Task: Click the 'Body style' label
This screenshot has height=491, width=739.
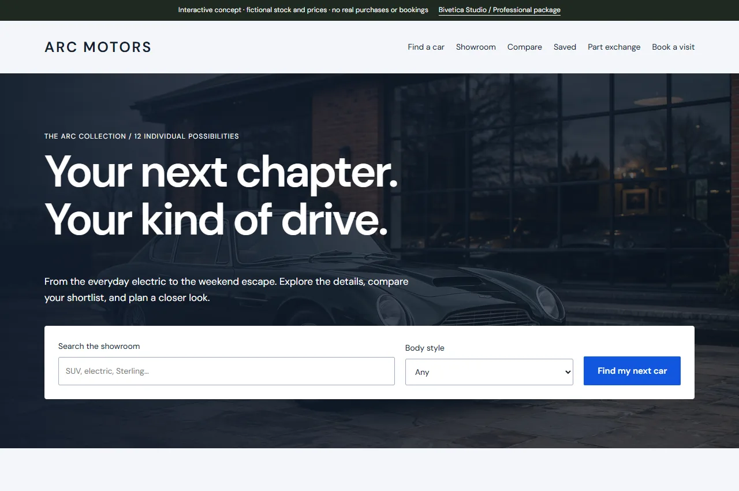Action: (425, 348)
